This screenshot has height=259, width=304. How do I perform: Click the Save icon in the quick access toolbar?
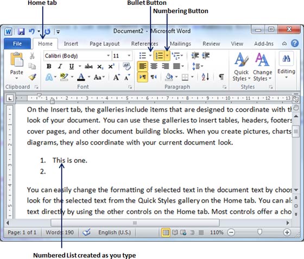click(21, 31)
